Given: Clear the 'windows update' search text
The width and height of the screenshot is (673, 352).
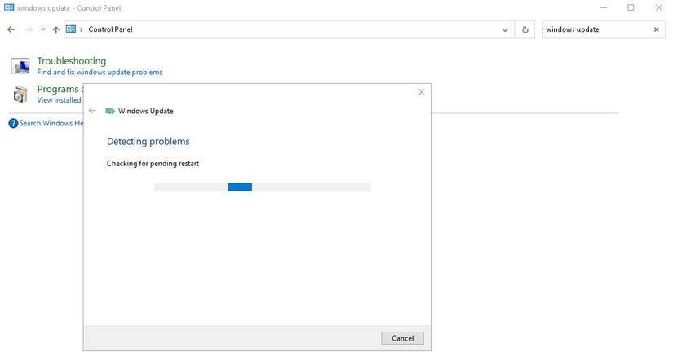Looking at the screenshot, I should tap(657, 29).
